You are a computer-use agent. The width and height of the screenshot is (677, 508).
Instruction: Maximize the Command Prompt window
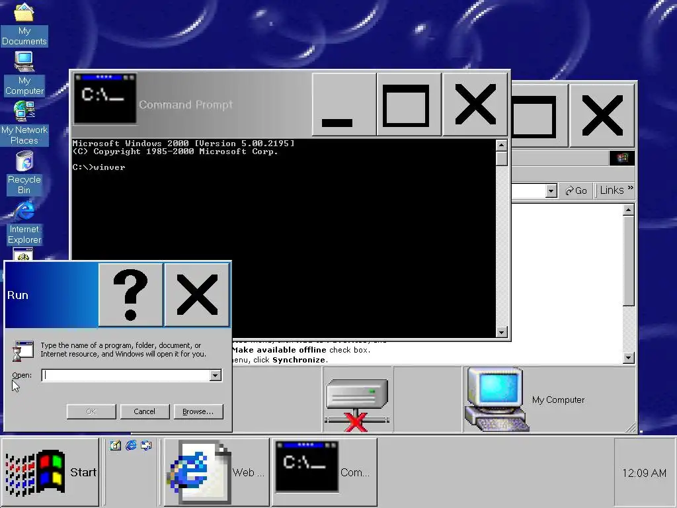[x=409, y=104]
